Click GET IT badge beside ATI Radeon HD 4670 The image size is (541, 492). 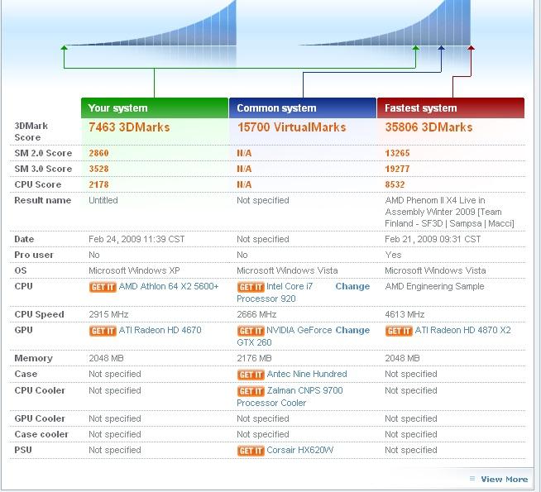point(103,331)
